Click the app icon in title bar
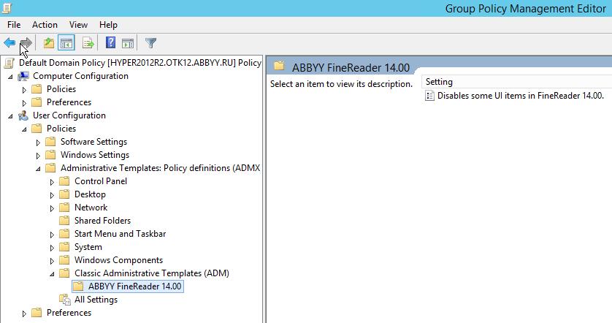The height and width of the screenshot is (323, 612). (7, 8)
